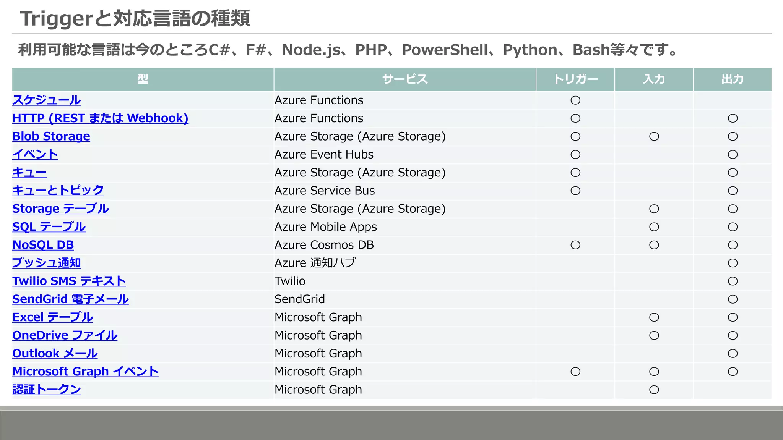Follow the Twilio SMS テキスト link
Screen dimensions: 783x440
pyautogui.click(x=69, y=281)
